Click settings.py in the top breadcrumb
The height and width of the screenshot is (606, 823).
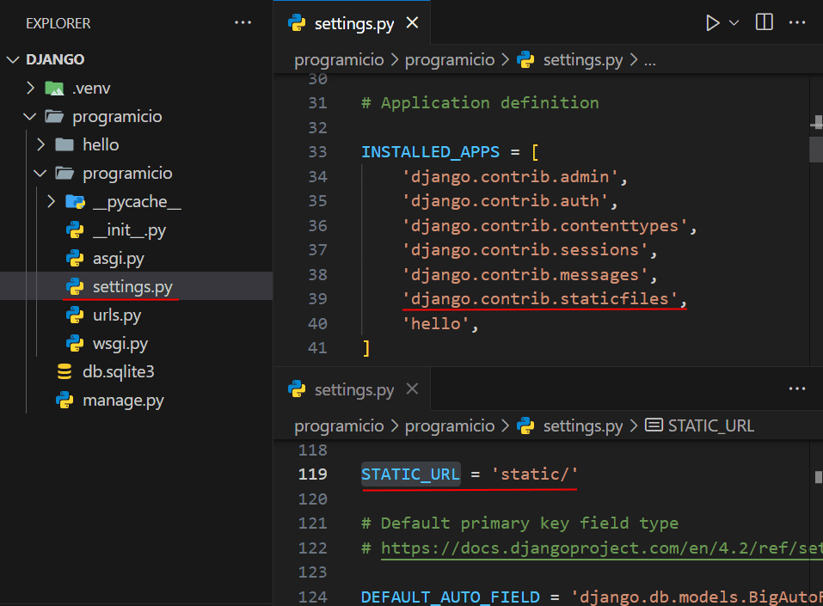point(582,60)
